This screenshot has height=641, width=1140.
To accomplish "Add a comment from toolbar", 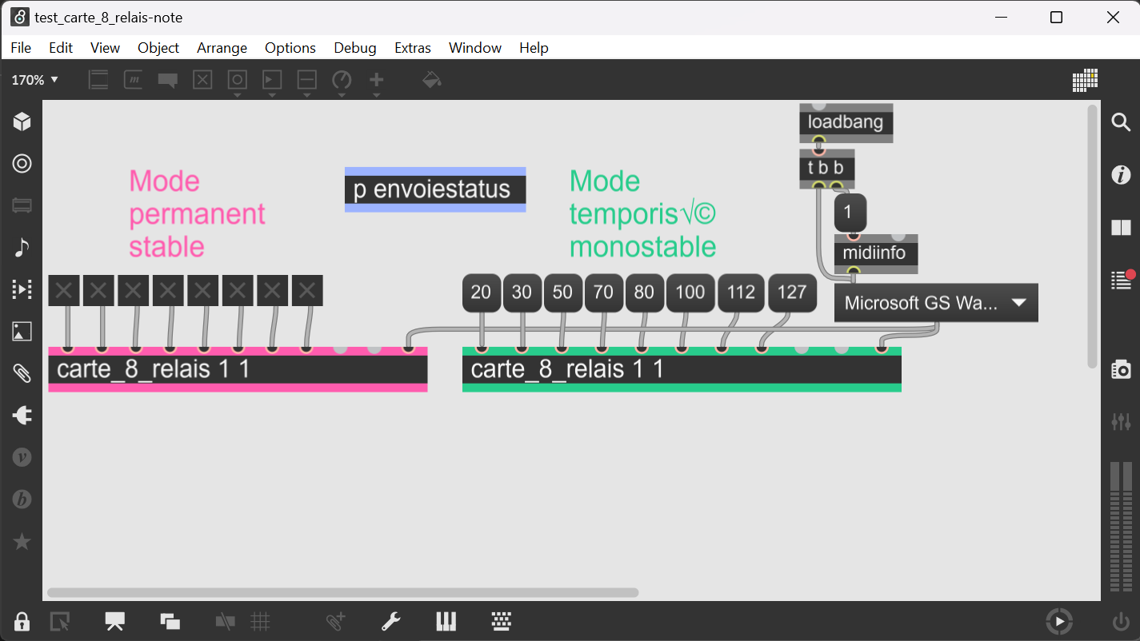I will click(167, 80).
